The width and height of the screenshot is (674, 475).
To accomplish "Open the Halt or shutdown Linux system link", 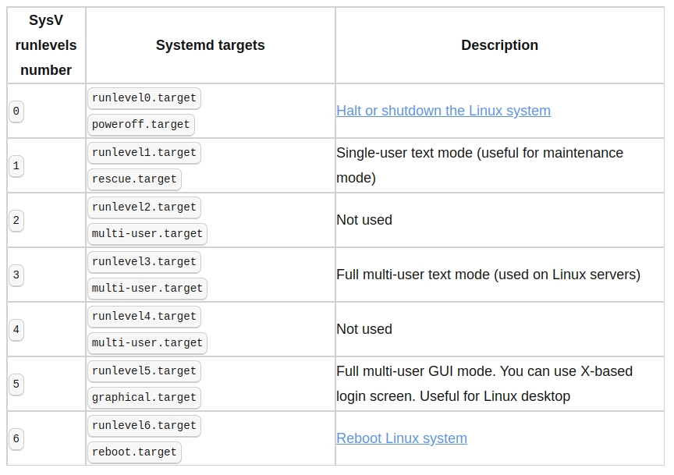I will point(443,111).
